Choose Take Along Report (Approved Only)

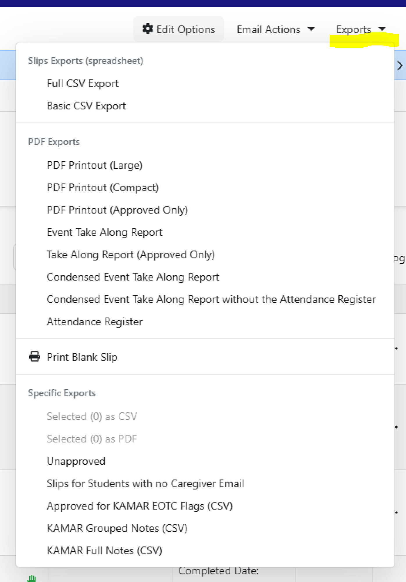(131, 255)
